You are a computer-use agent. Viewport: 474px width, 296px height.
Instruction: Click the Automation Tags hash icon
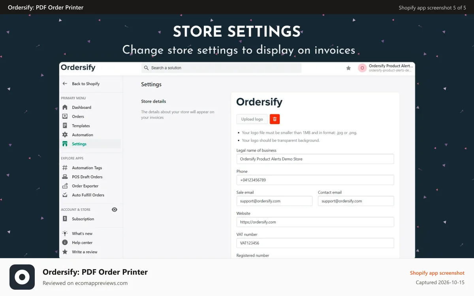[x=65, y=168]
